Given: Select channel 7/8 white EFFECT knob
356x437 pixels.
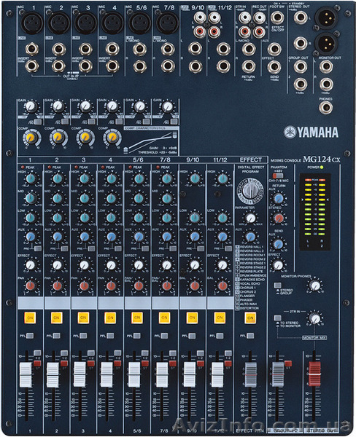Looking at the screenshot, I should (166, 265).
